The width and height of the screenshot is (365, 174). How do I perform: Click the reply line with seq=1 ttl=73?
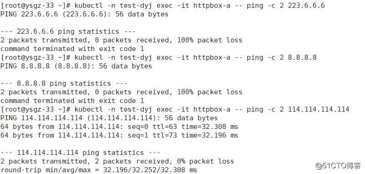[x=119, y=135]
